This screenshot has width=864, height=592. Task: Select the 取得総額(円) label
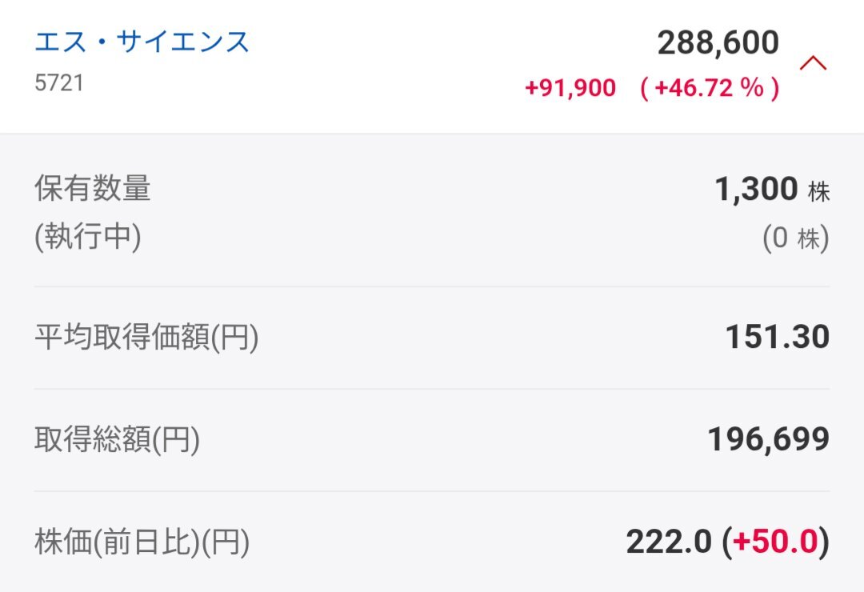[117, 439]
